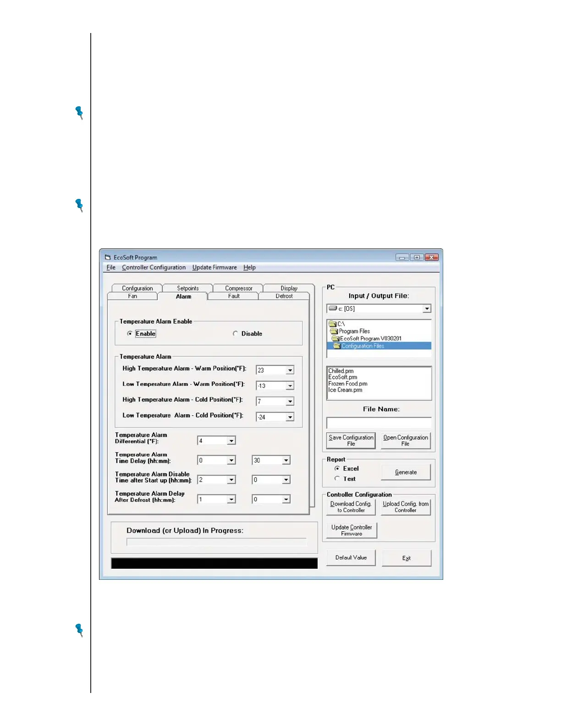Click the C:\ folder icon in directory list

(x=333, y=324)
